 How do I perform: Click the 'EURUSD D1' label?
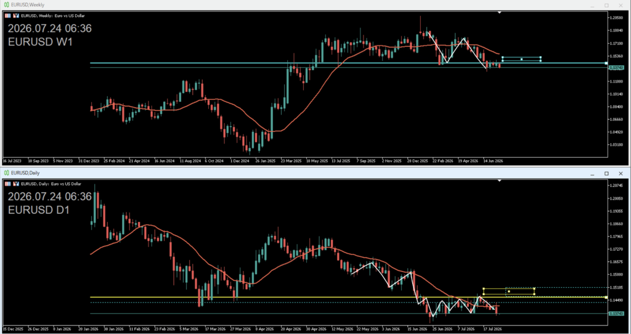[39, 210]
